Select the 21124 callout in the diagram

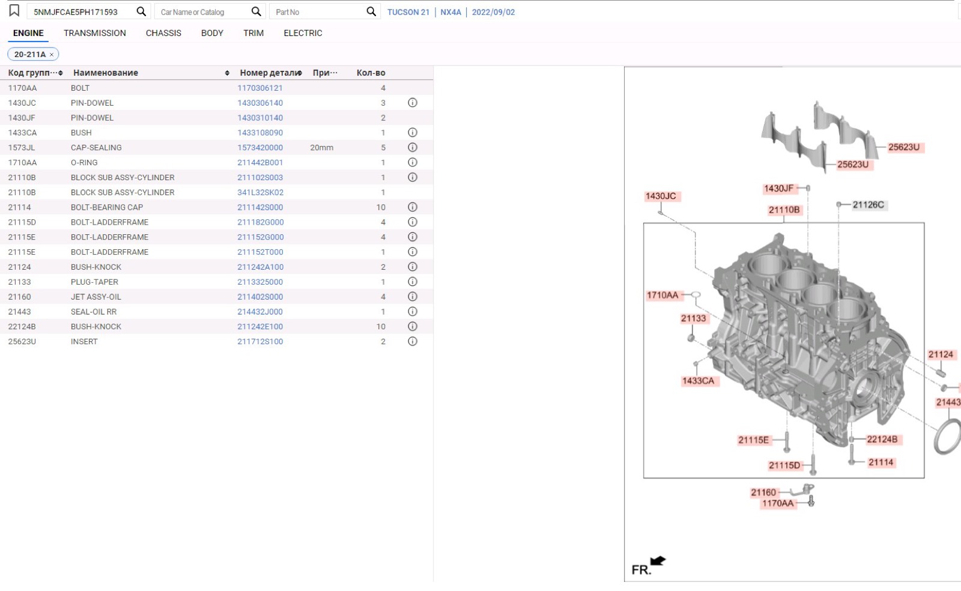point(941,354)
